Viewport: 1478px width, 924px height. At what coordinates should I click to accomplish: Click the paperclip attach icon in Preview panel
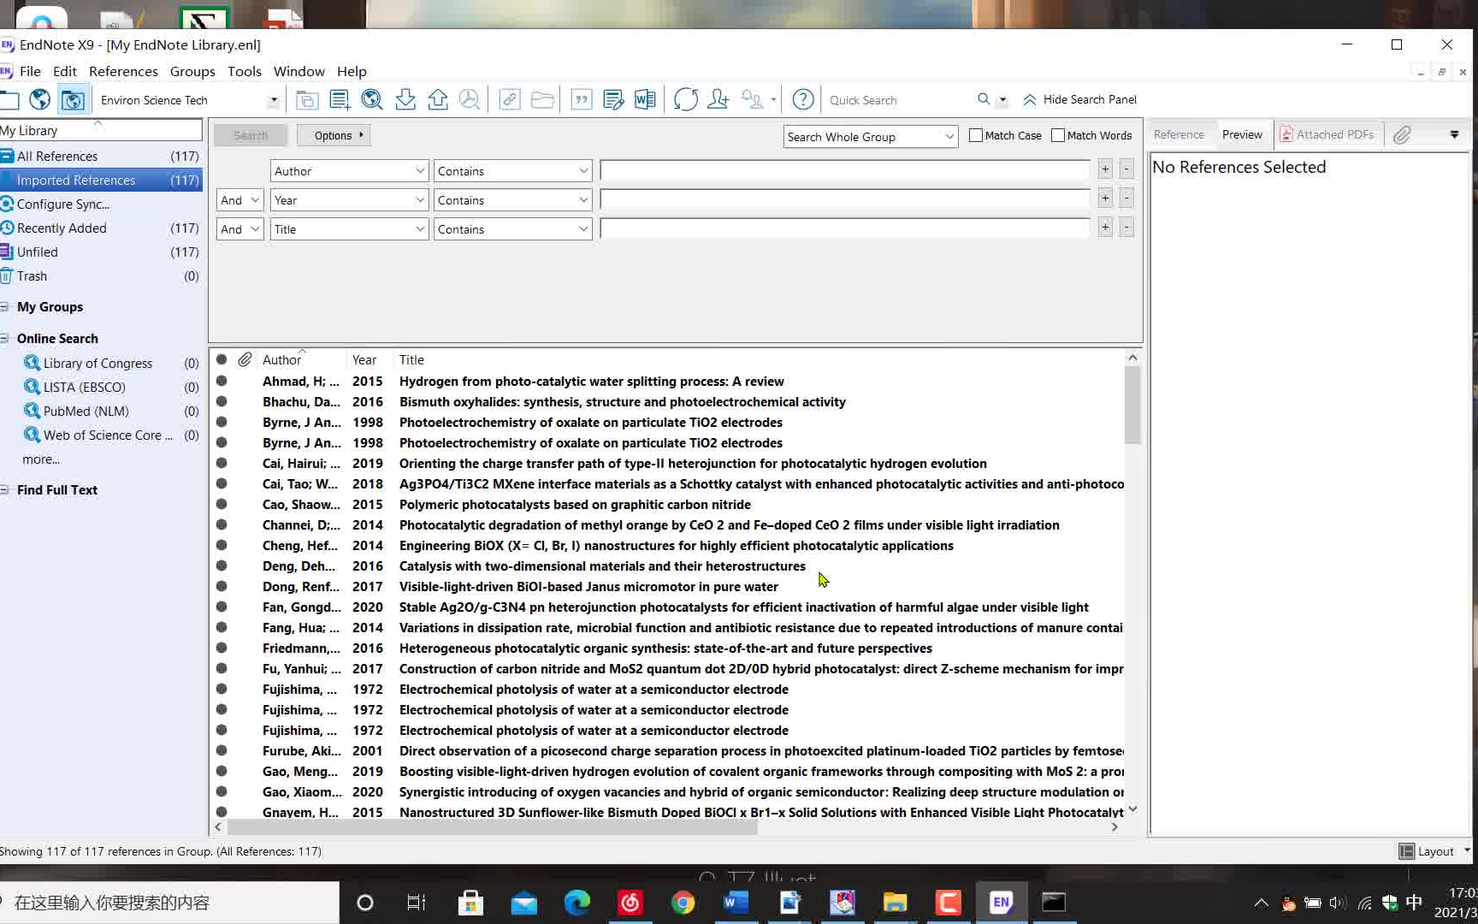[x=1402, y=135]
